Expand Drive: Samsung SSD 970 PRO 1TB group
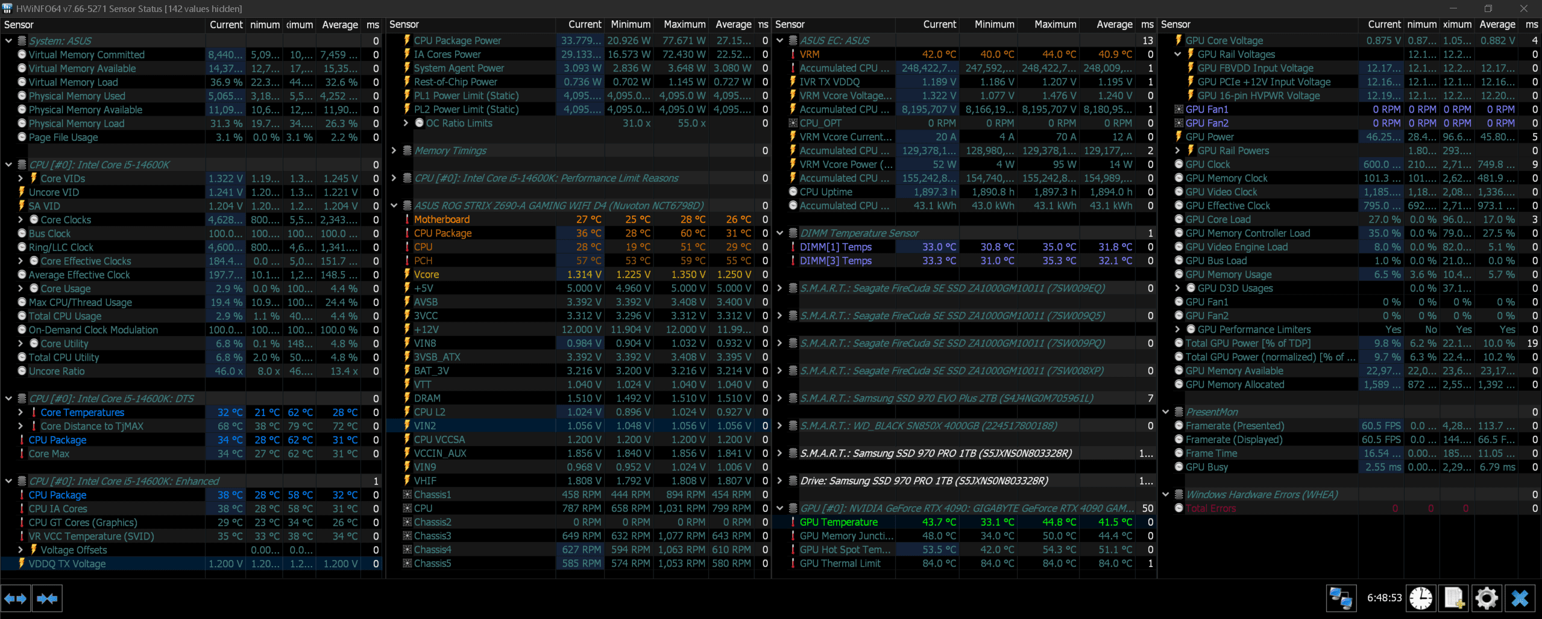This screenshot has height=619, width=1542. [779, 481]
